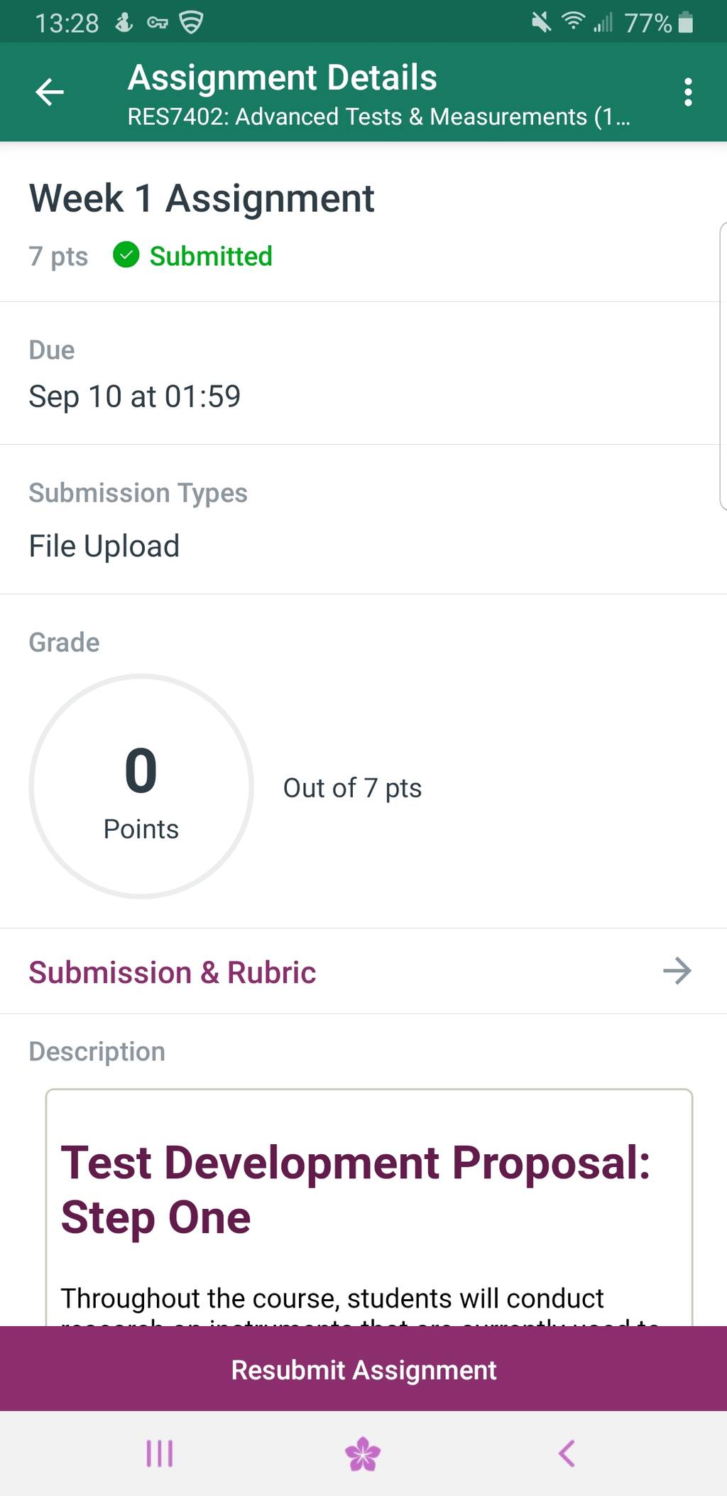Tap the 0 Points grade circle
This screenshot has height=1496, width=727.
[141, 786]
